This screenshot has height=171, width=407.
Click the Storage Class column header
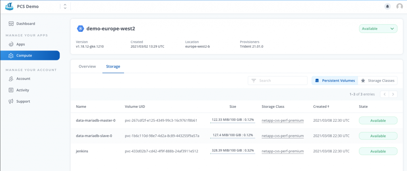[x=273, y=107]
